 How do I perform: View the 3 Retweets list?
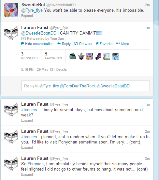(x=29, y=56)
